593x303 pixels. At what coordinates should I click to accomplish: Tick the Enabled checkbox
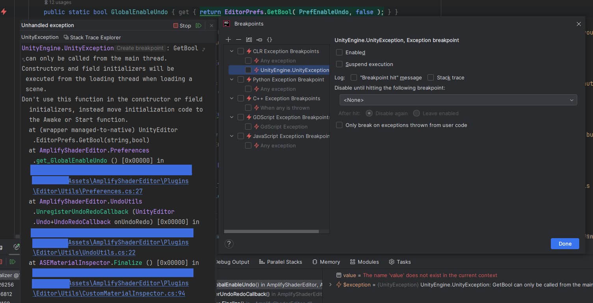tap(339, 52)
